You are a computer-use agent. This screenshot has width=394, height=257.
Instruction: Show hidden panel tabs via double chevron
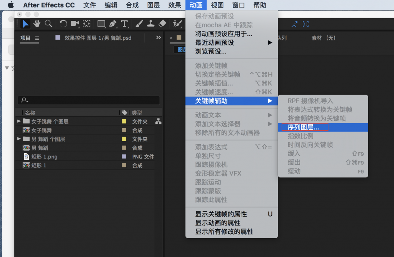(158, 38)
